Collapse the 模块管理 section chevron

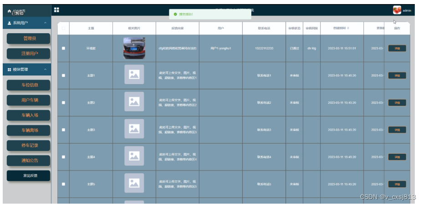pos(46,70)
